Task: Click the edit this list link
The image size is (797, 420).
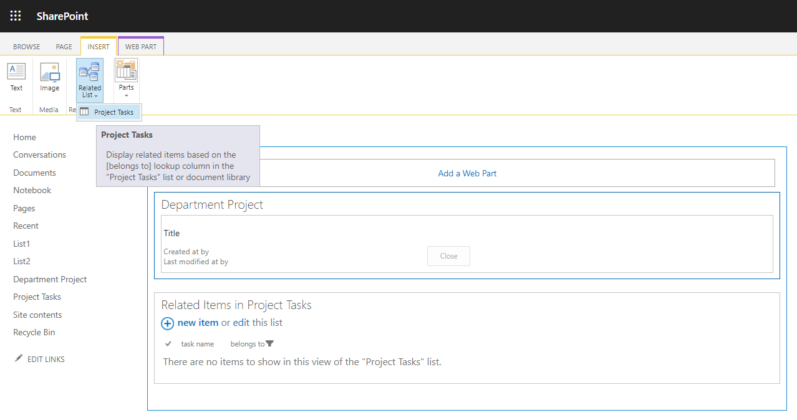Action: (x=258, y=323)
